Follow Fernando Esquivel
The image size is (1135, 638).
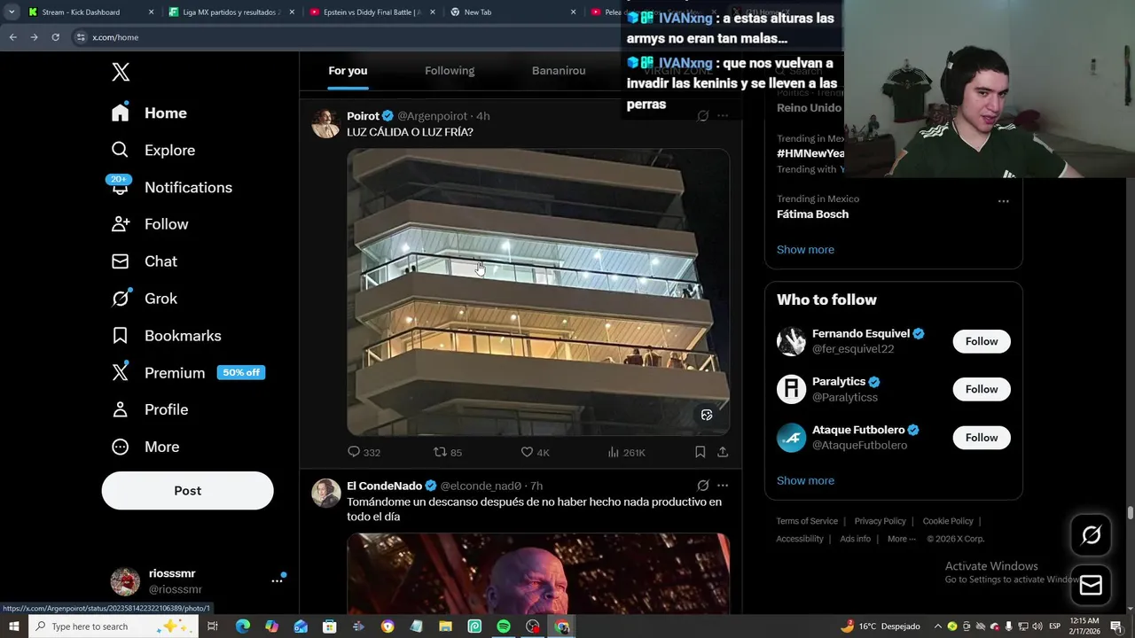click(x=982, y=341)
